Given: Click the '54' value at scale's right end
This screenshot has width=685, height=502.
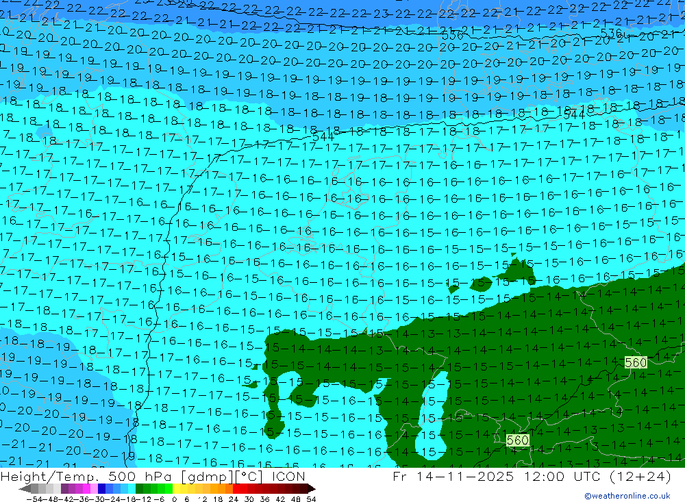Looking at the screenshot, I should tap(311, 499).
